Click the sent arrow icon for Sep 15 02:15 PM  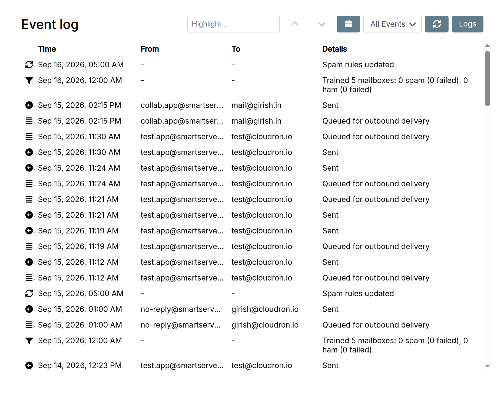click(x=29, y=105)
